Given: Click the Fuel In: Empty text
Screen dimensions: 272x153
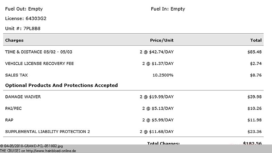Looking at the screenshot, I should pyautogui.click(x=168, y=9).
